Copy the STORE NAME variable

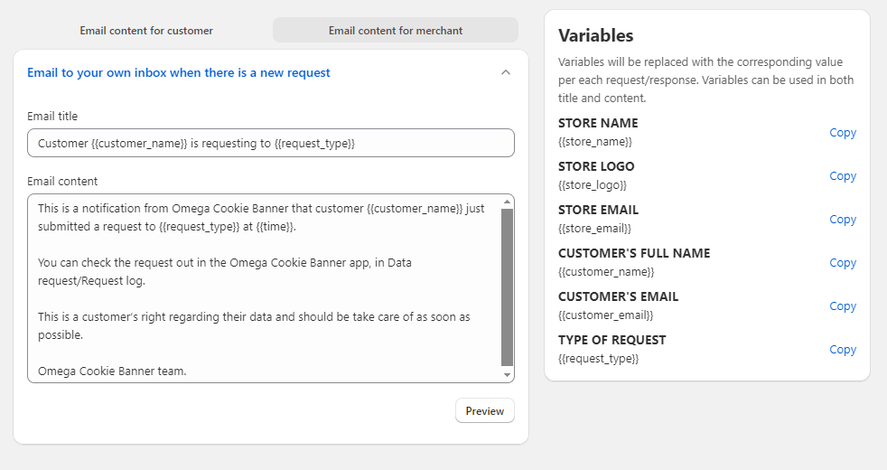[x=842, y=133]
